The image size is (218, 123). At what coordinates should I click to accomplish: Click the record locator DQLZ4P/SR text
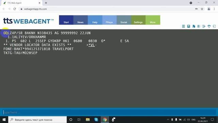point(13,33)
